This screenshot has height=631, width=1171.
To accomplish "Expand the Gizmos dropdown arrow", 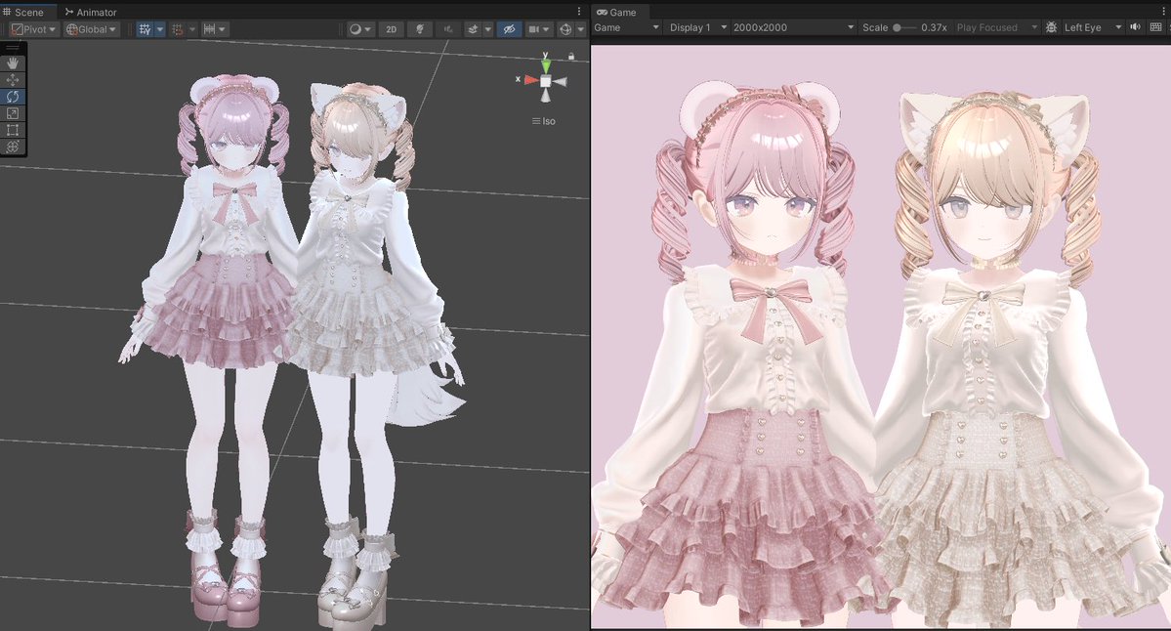I will point(581,29).
